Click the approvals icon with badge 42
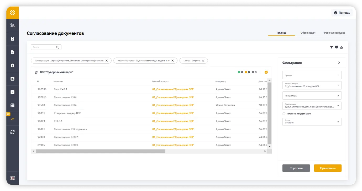The width and height of the screenshot is (362, 191). pyautogui.click(x=12, y=118)
